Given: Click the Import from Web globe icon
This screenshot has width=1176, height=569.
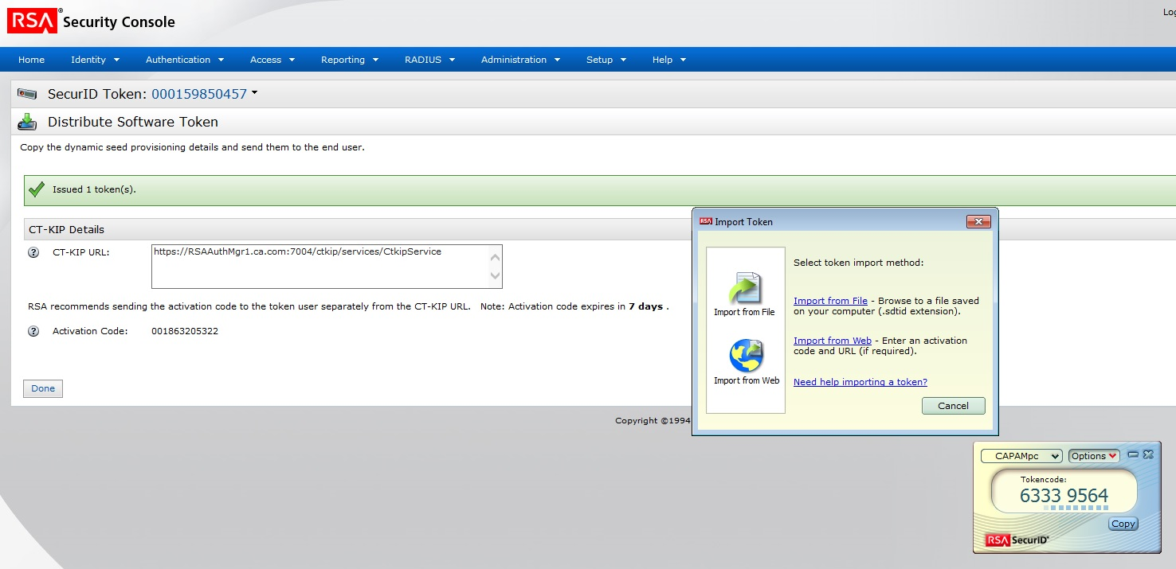Looking at the screenshot, I should click(x=746, y=356).
